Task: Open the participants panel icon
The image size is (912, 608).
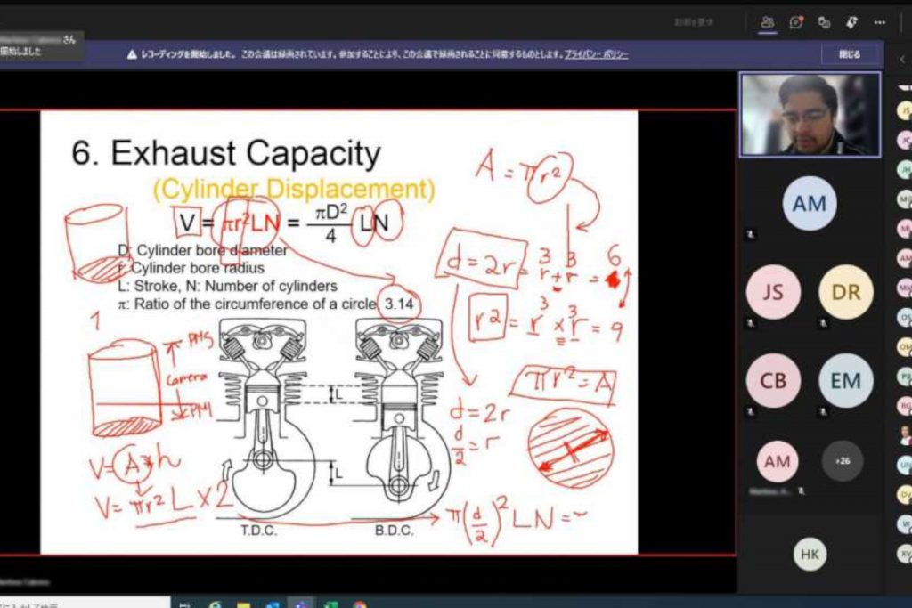Action: [768, 22]
